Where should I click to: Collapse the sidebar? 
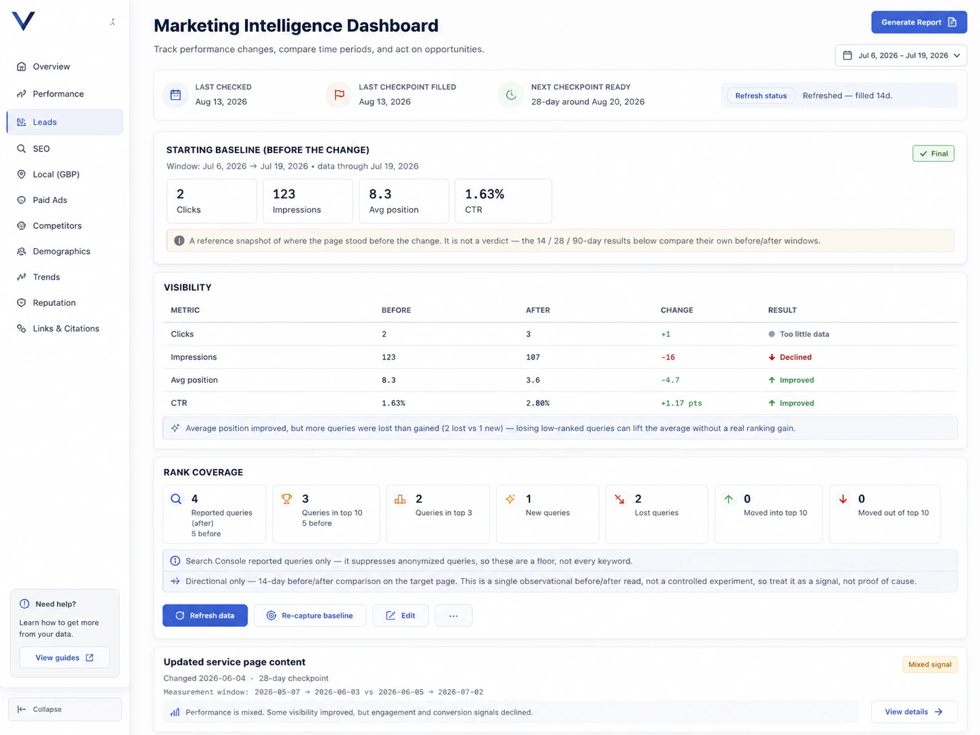tap(65, 709)
